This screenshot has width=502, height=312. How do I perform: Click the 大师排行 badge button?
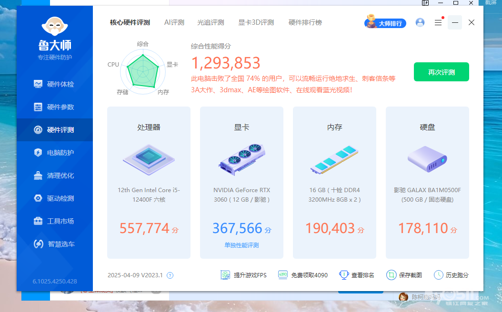[x=386, y=22]
